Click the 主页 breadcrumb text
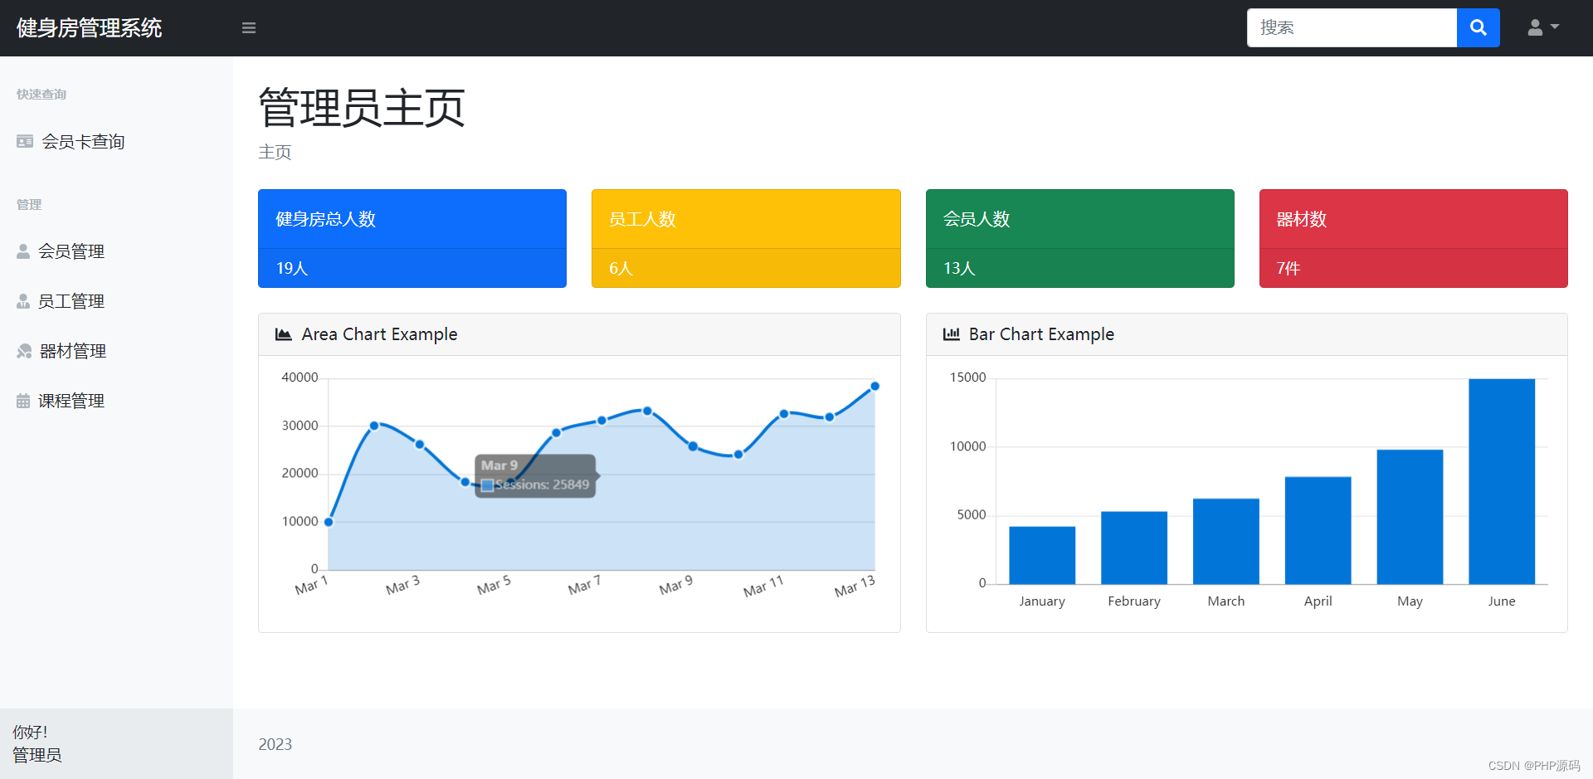 (x=275, y=152)
